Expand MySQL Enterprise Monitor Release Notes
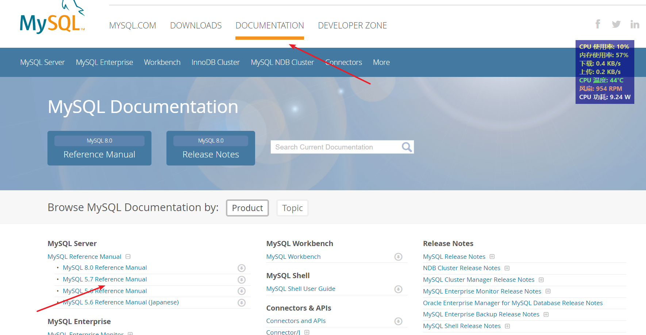The image size is (646, 335). pos(548,291)
